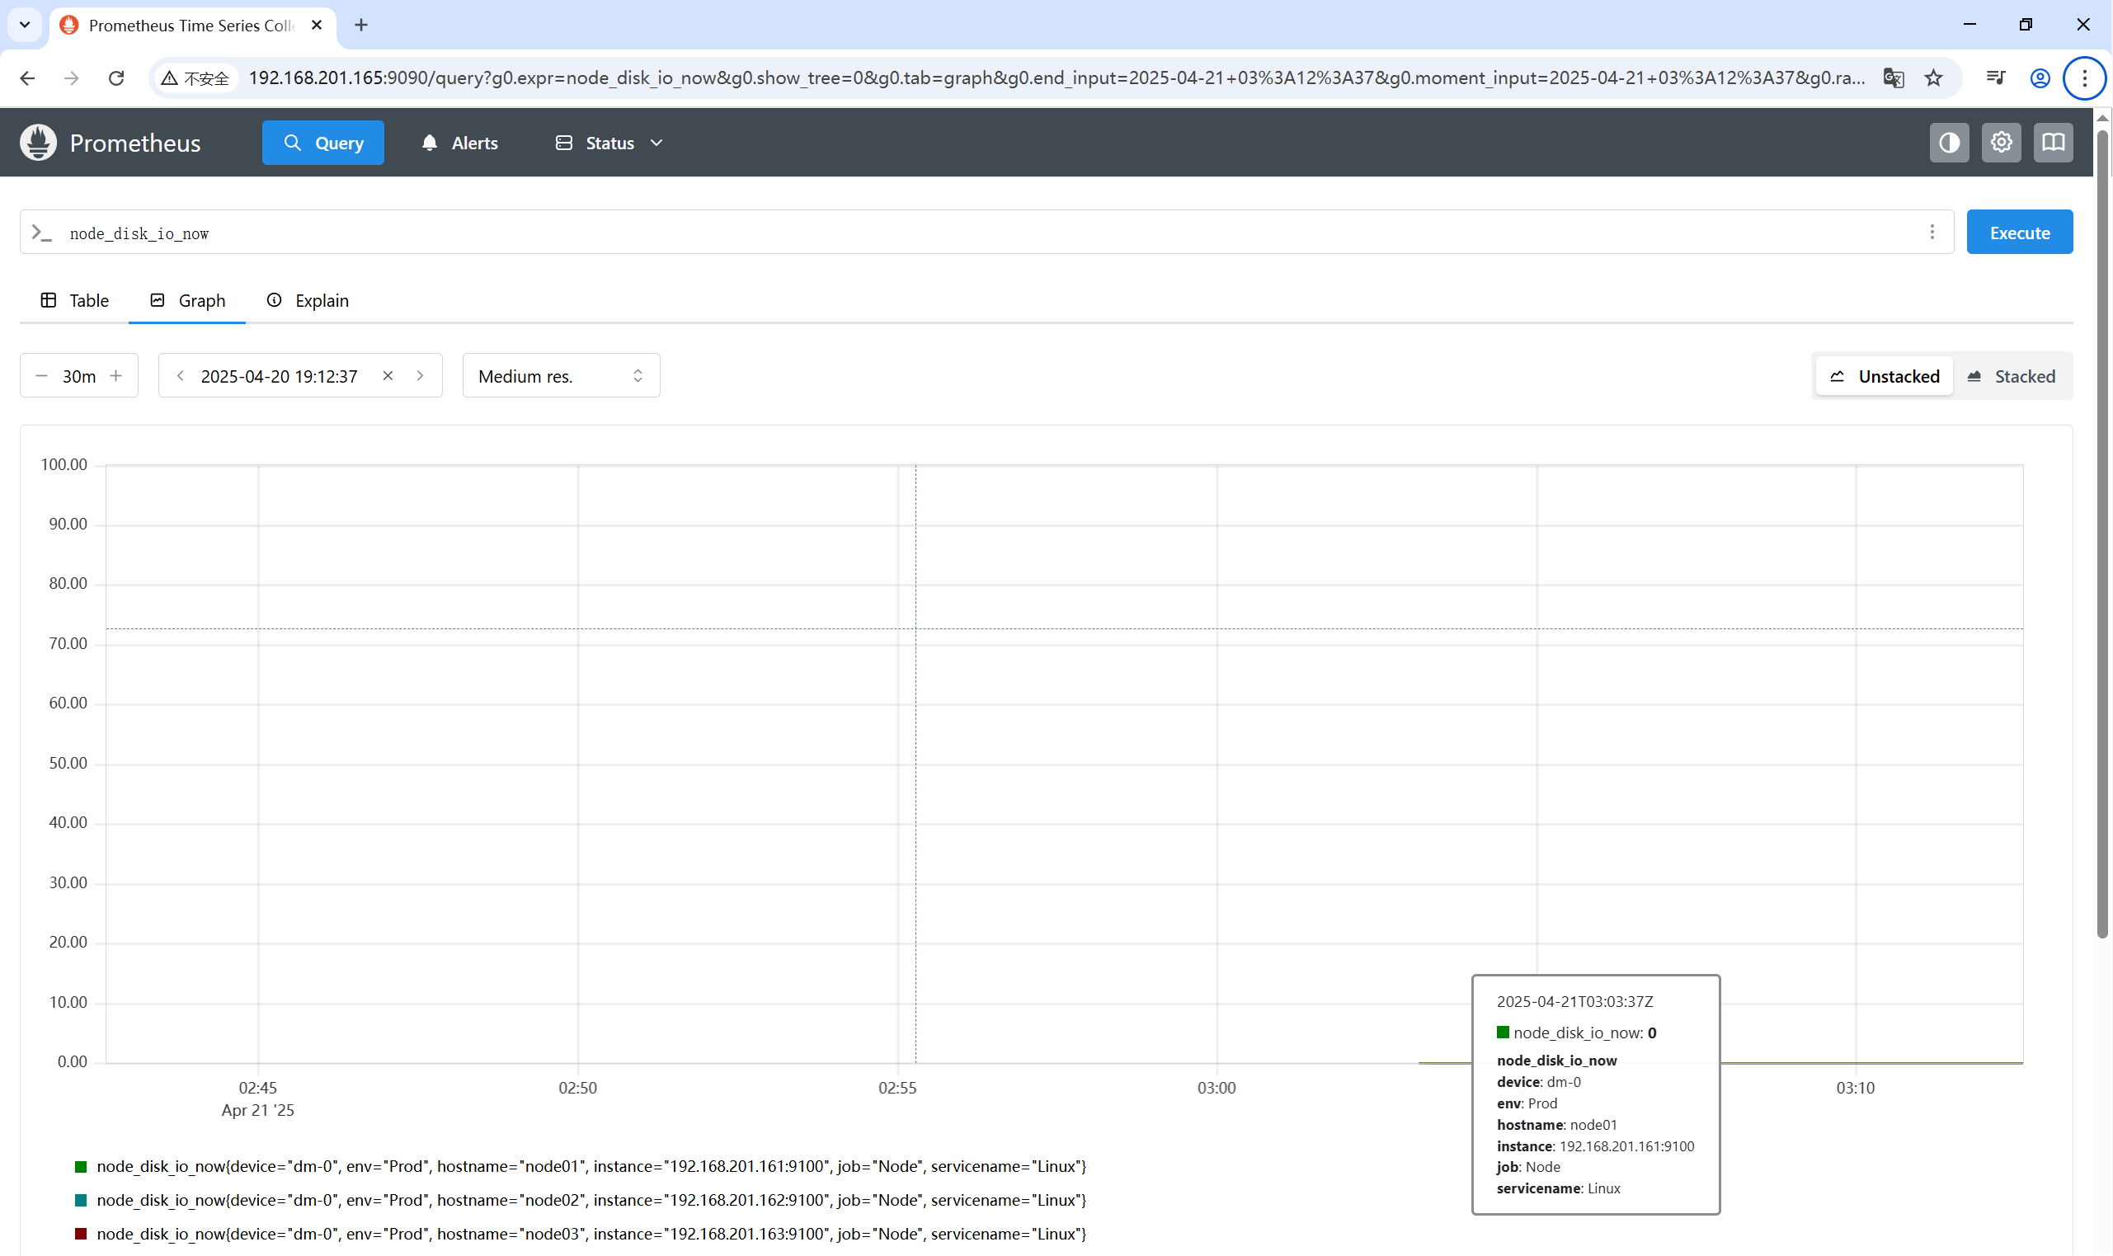Expand the Status menu
The height and width of the screenshot is (1256, 2113).
609,143
